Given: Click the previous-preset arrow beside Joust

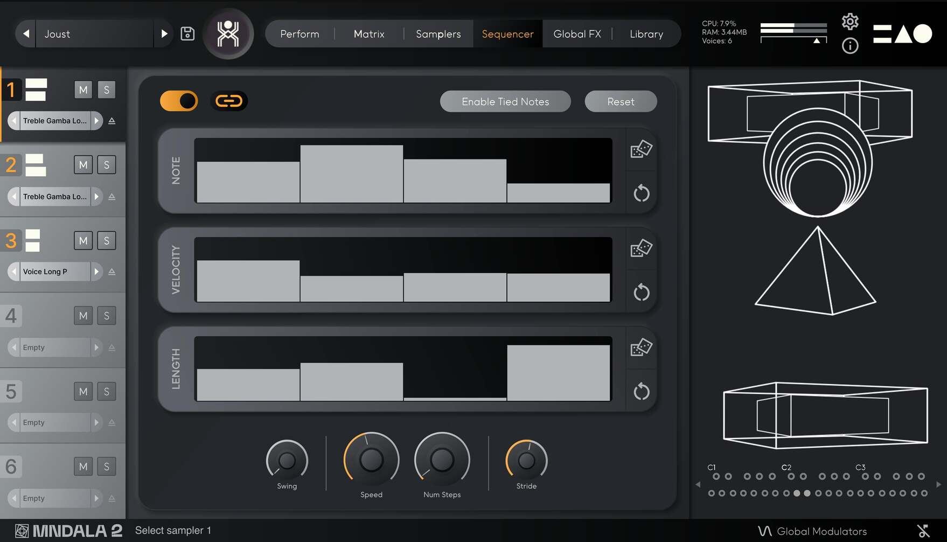Looking at the screenshot, I should point(25,33).
